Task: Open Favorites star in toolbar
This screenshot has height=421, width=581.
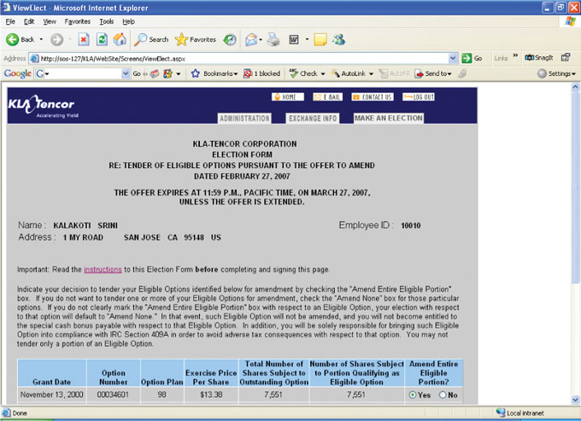Action: [x=195, y=39]
